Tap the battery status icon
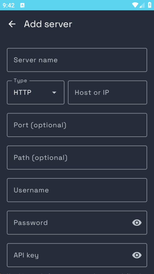 tap(150, 5)
